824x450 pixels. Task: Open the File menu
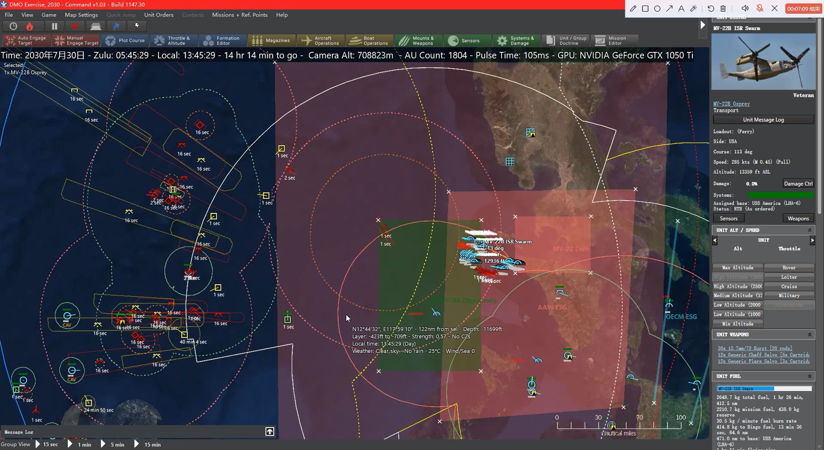(9, 15)
